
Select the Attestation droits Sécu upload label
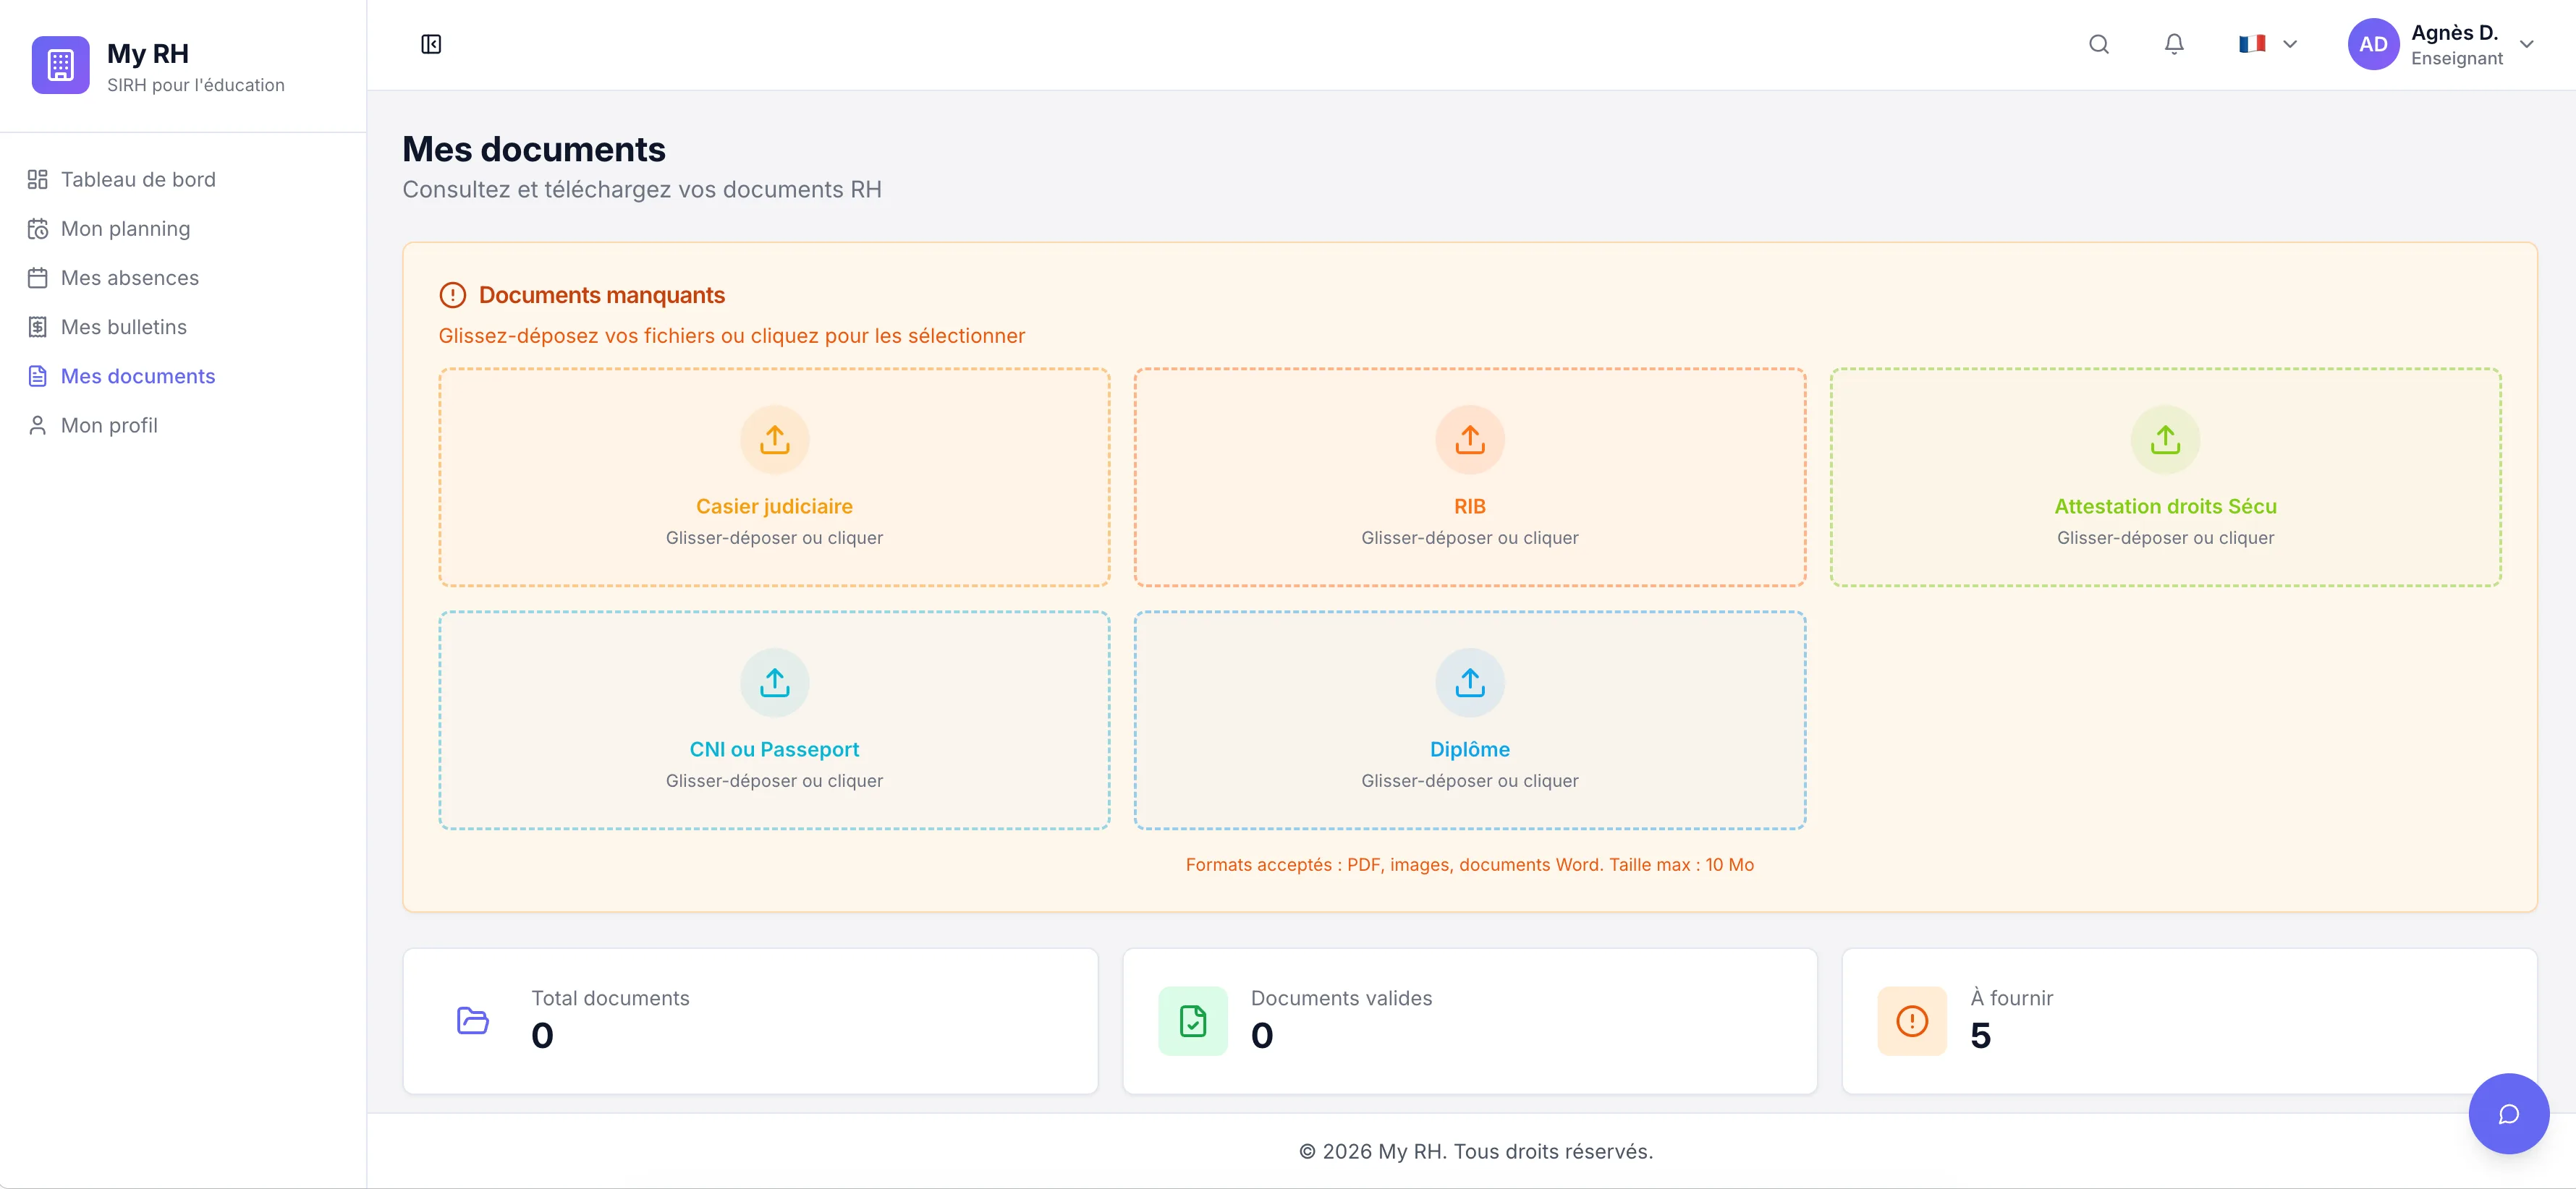click(2165, 506)
